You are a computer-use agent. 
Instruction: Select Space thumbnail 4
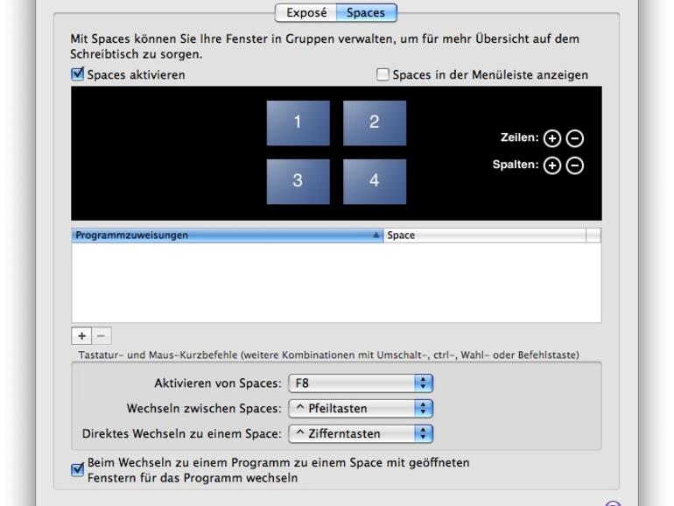point(375,181)
